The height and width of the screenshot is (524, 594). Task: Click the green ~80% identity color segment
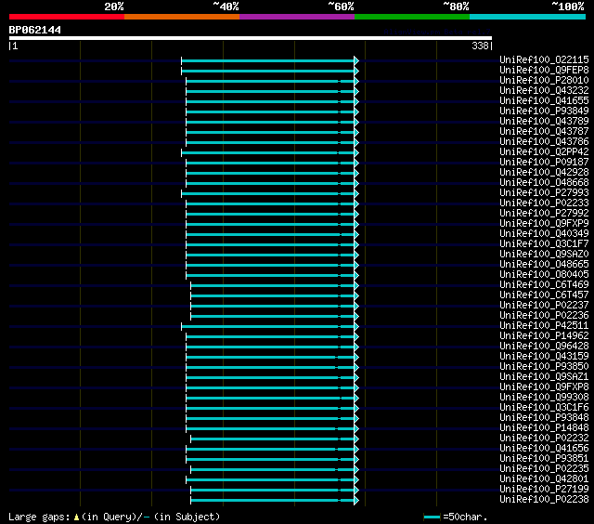click(x=412, y=17)
